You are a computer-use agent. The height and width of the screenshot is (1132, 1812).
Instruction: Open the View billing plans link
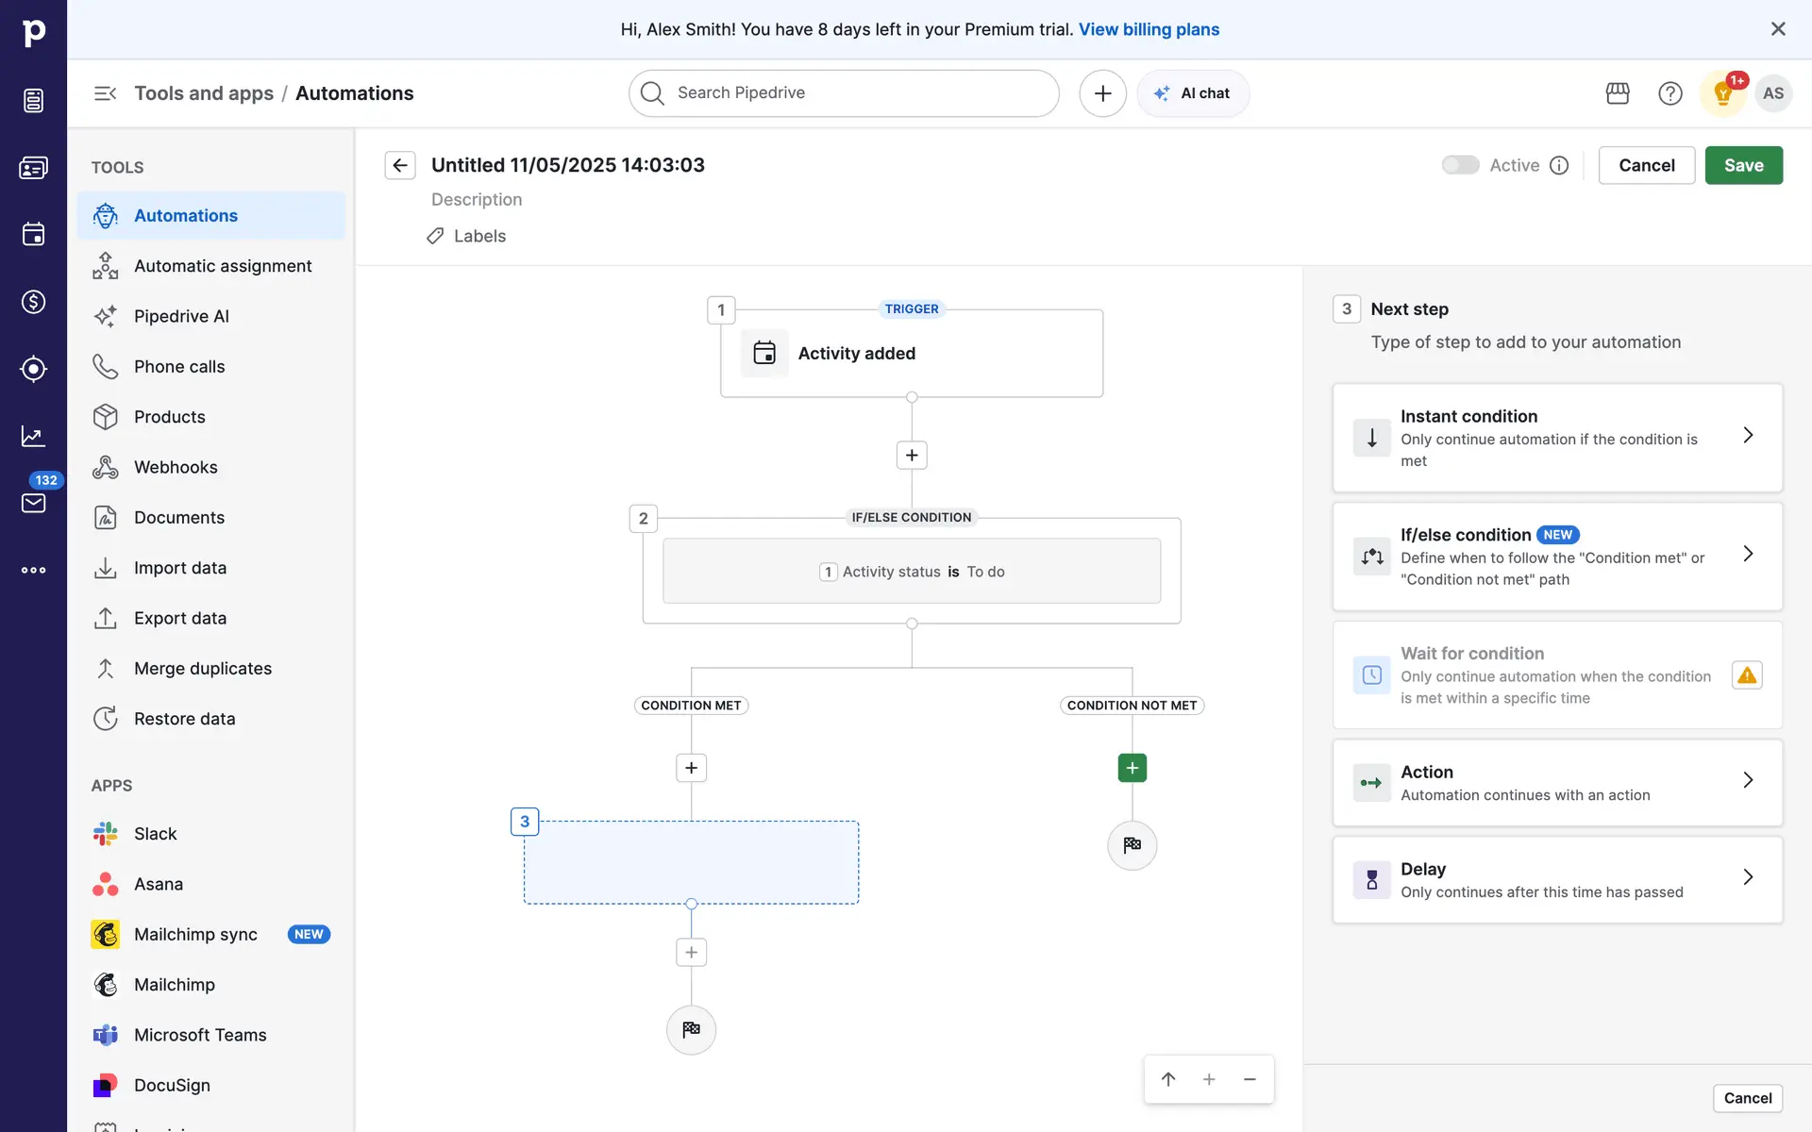click(1149, 29)
